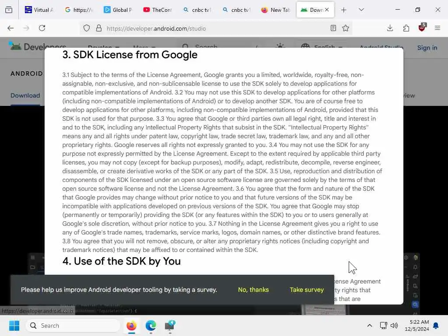Click the Sign in link
The width and height of the screenshot is (448, 336).
coord(427,48)
